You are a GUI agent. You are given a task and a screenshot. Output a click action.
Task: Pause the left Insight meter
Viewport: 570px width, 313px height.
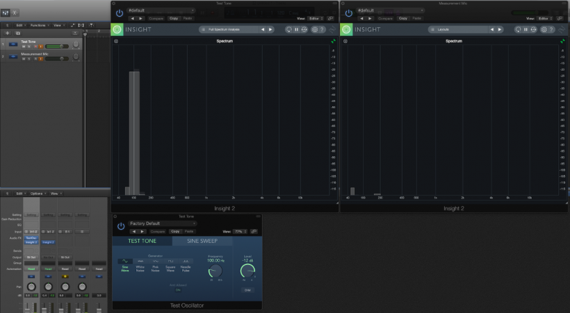click(296, 30)
